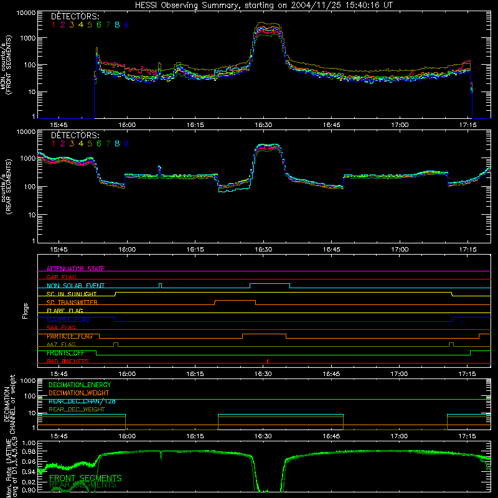Viewport: 498px width, 498px height.
Task: Click the FRONT SEGMENTS livetime legend
Action: coord(85,478)
